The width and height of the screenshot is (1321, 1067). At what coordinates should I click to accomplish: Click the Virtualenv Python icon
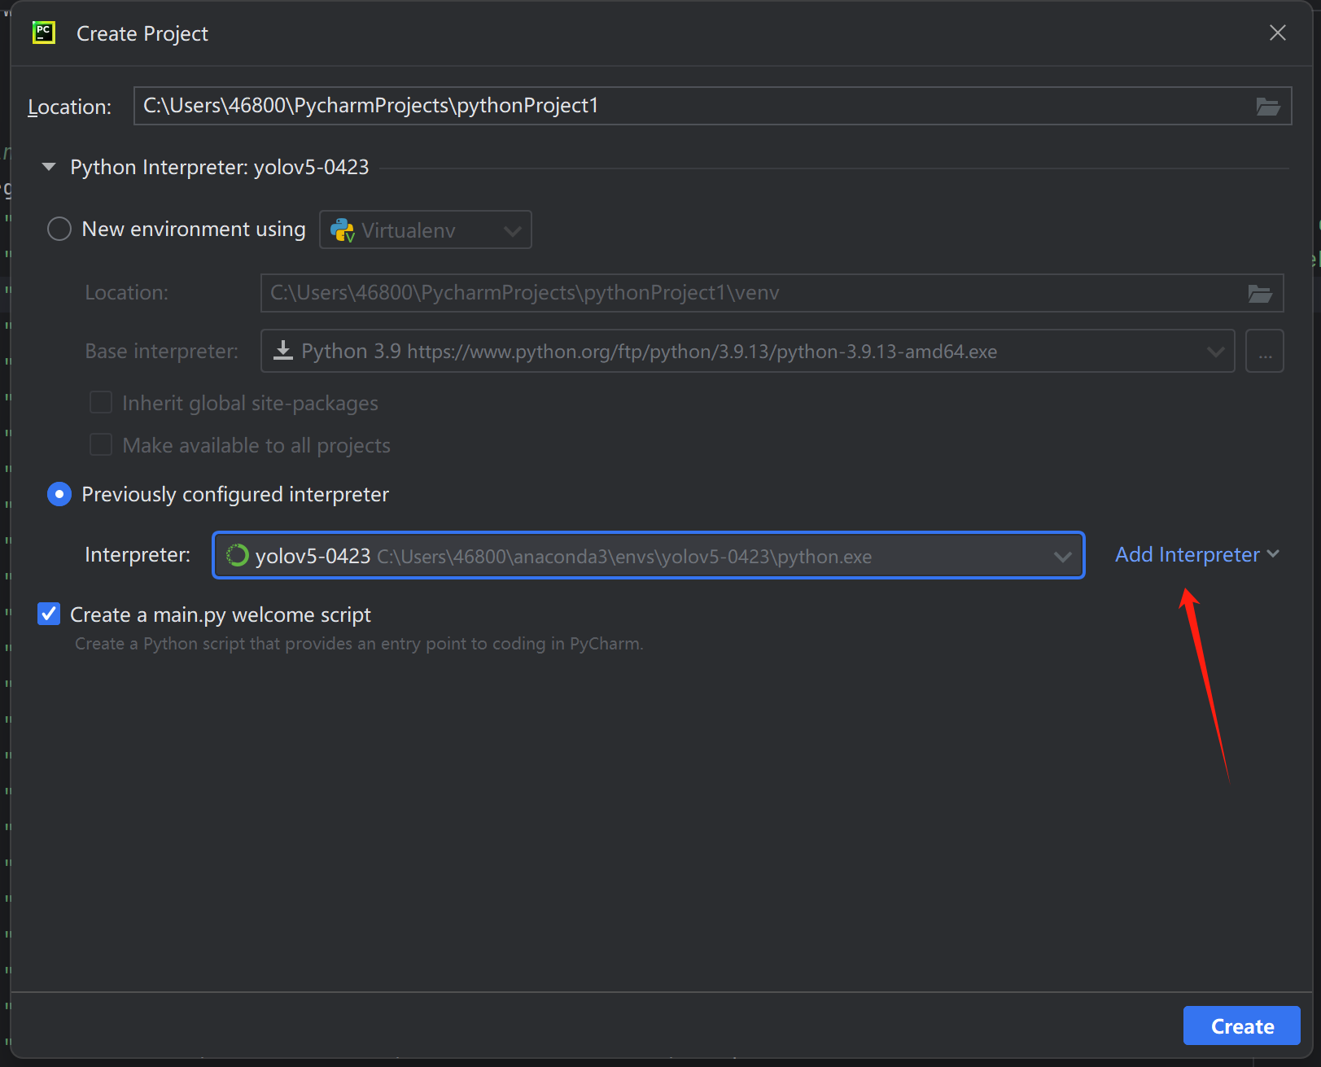(x=343, y=230)
